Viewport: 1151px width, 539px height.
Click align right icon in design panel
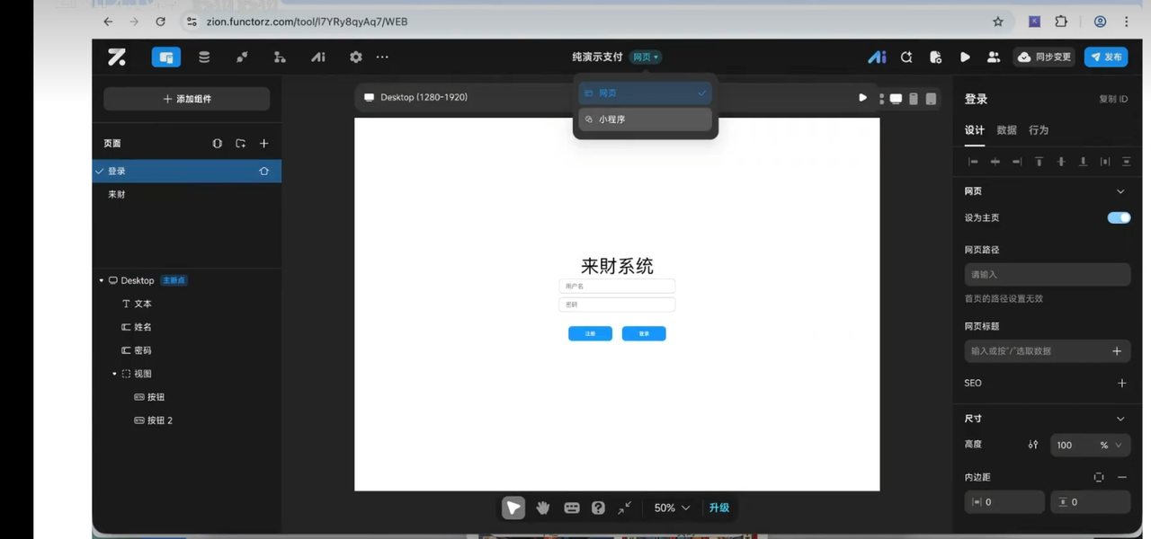pyautogui.click(x=1017, y=162)
